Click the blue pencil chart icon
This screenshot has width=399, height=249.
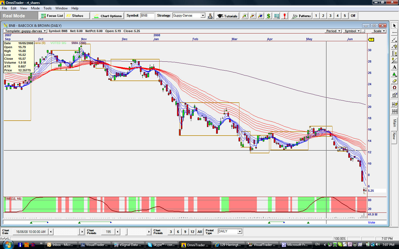tap(260, 16)
